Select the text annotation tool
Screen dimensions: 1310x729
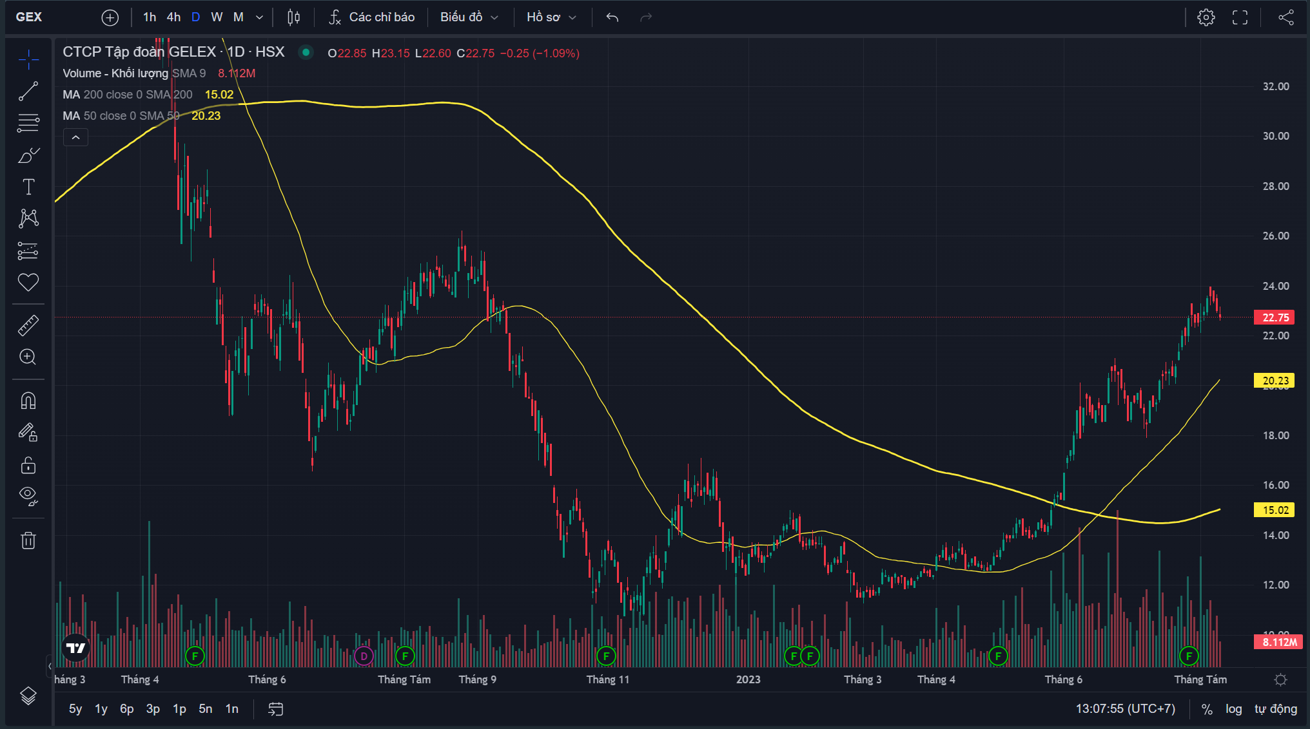(28, 187)
